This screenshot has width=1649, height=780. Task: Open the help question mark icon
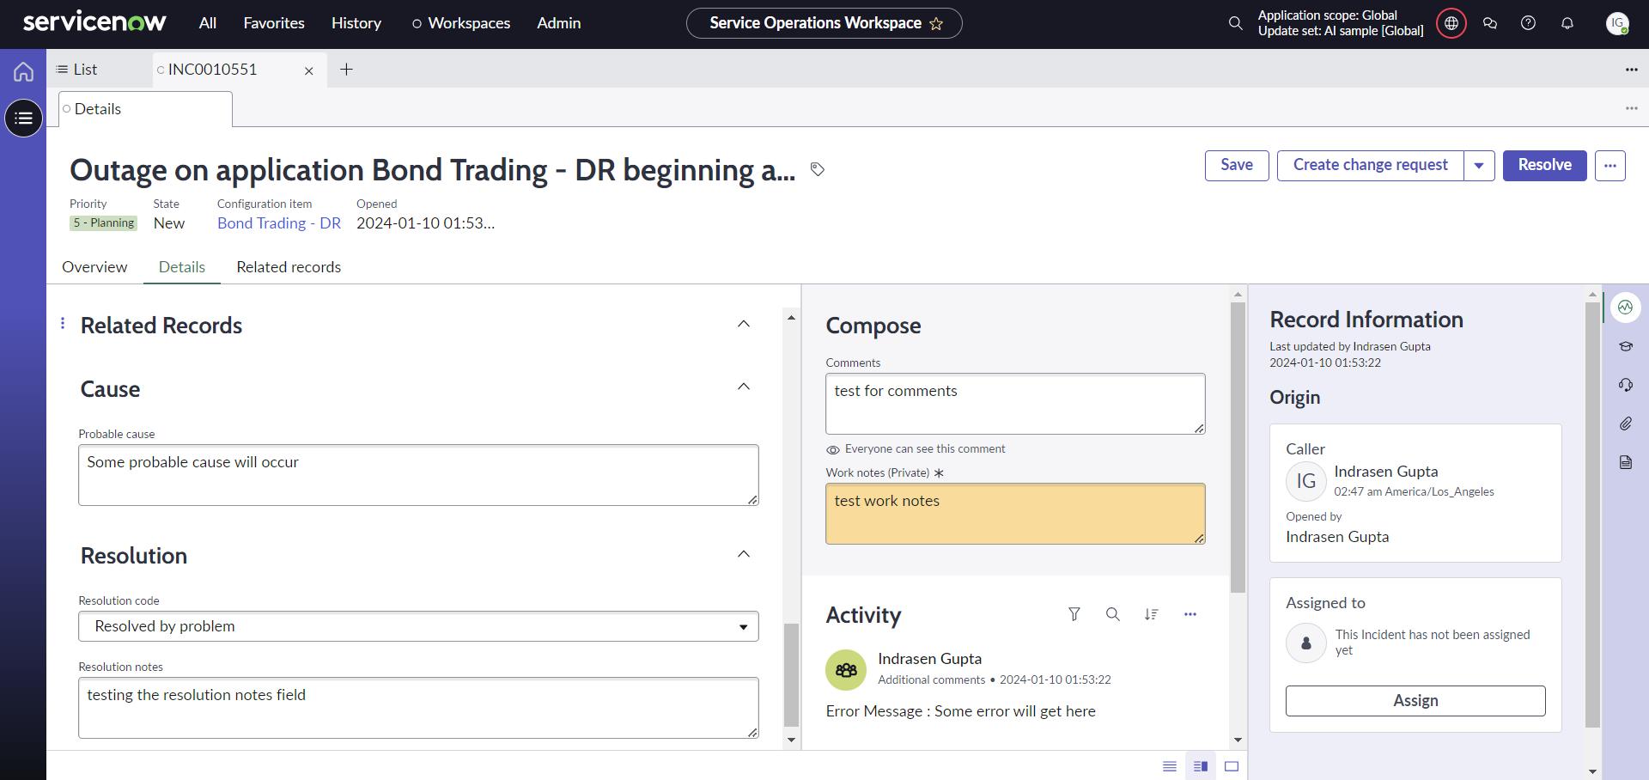click(1528, 23)
